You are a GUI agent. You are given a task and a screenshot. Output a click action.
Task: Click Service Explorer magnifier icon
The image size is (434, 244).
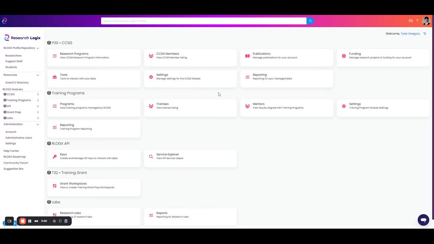pos(151,157)
